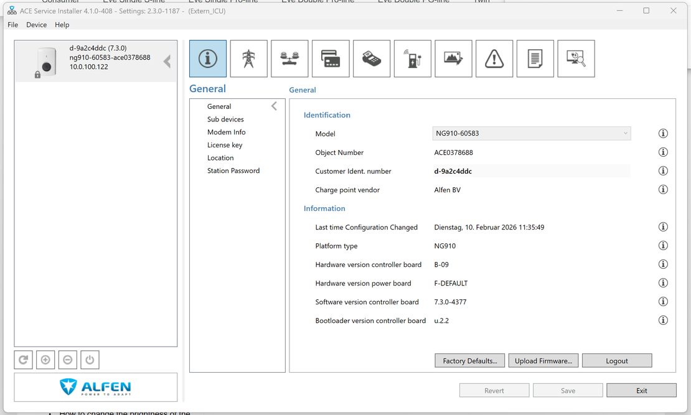Click the add device plus button
This screenshot has height=415, width=691.
coord(45,360)
